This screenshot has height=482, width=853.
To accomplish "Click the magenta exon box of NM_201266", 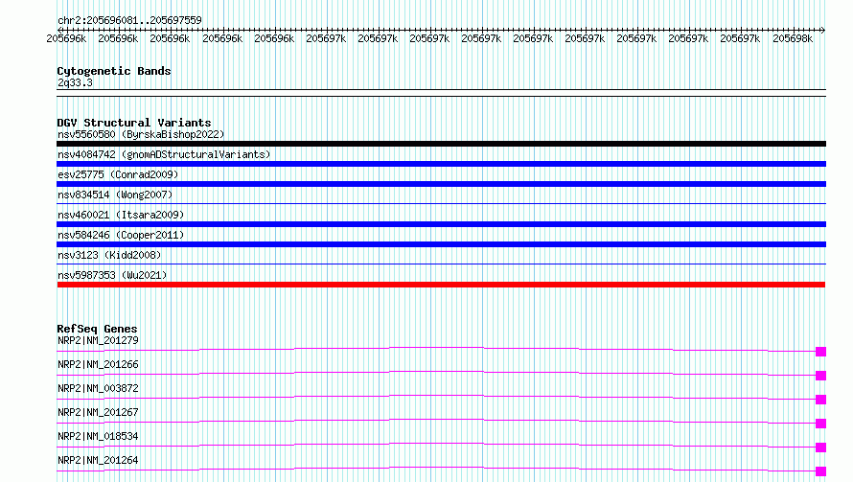I will point(821,376).
